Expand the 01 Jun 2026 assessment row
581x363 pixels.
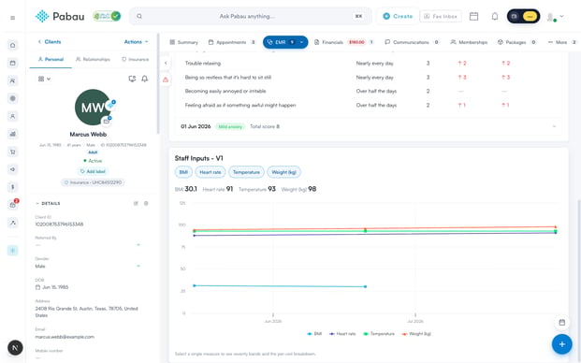click(369, 126)
